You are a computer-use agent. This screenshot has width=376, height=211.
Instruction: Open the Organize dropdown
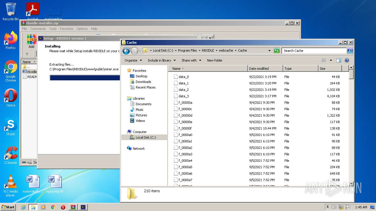pyautogui.click(x=133, y=60)
